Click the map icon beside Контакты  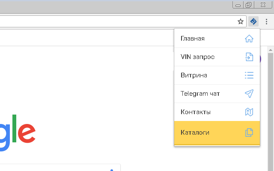pyautogui.click(x=249, y=112)
